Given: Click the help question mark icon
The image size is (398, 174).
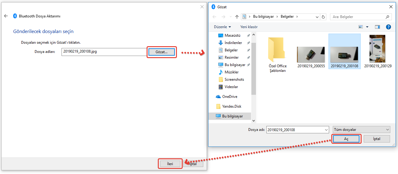Looking at the screenshot, I should coord(389,27).
